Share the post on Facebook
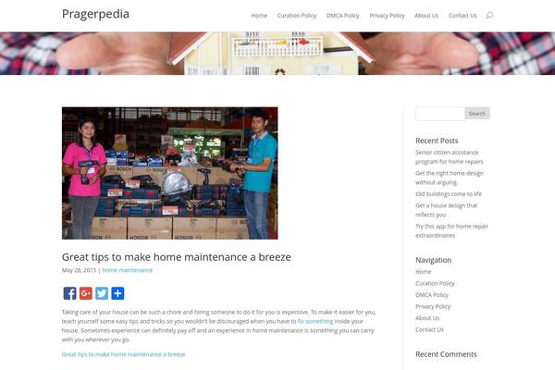This screenshot has height=370, width=555. pyautogui.click(x=69, y=293)
